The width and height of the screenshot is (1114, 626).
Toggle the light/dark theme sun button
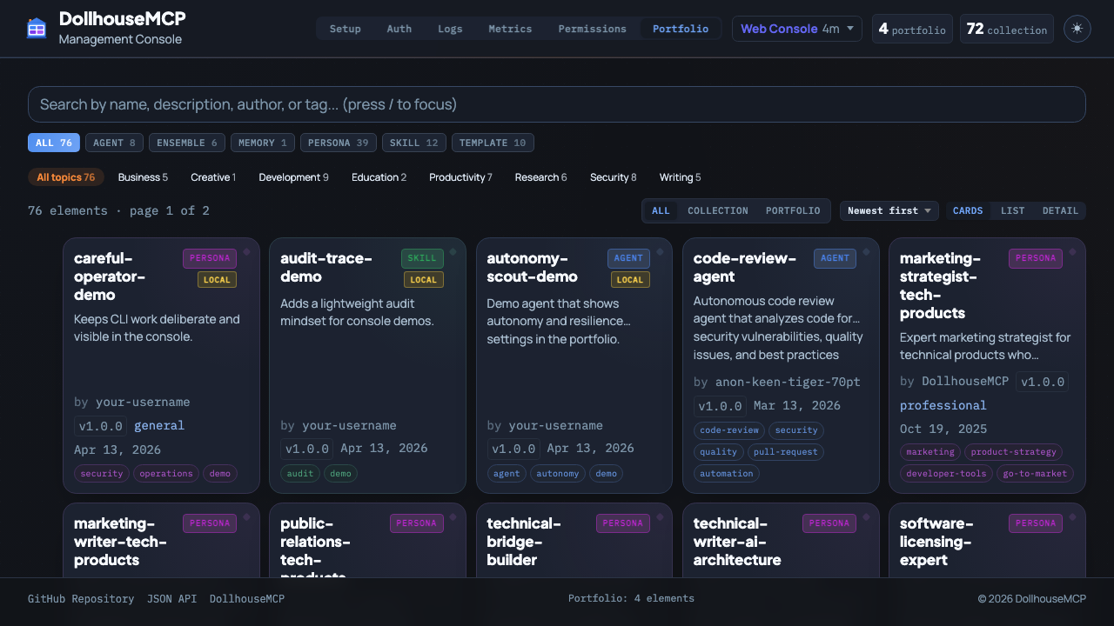1077,29
